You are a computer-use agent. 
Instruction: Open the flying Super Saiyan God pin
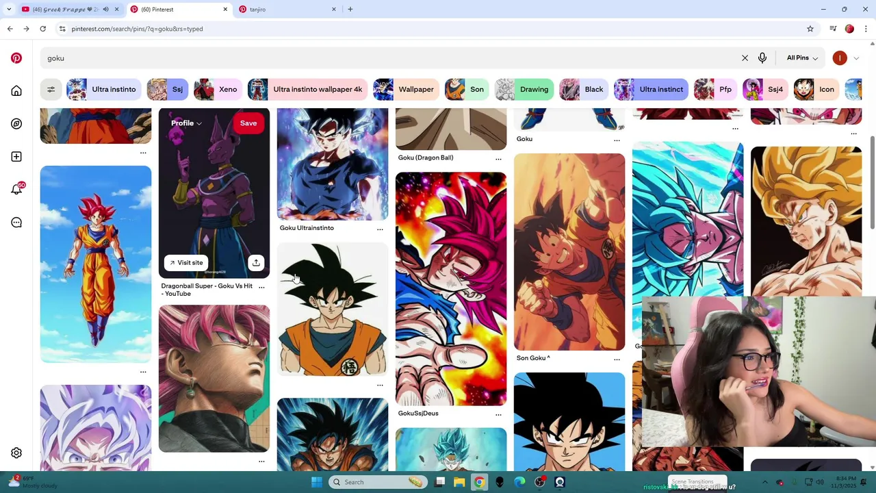[96, 264]
